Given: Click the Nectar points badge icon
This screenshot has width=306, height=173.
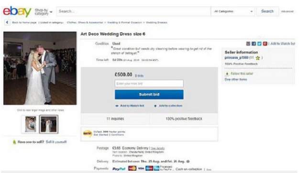Looking at the screenshot, I should point(87,133).
